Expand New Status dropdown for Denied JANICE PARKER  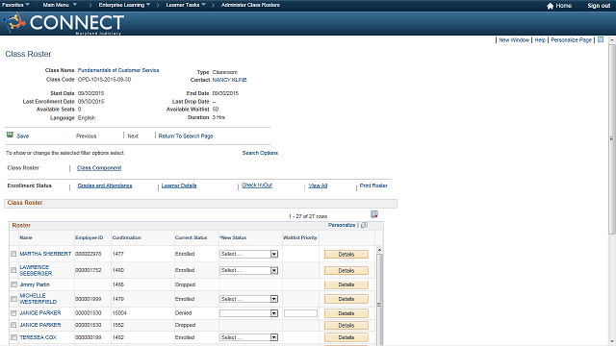coord(248,313)
